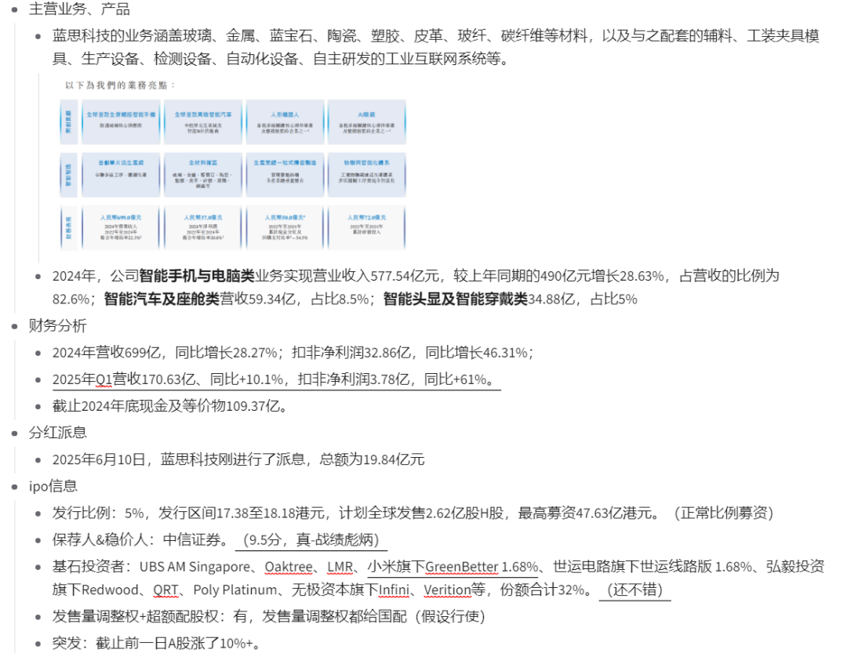Click the 以下為我們的業務亮點 caption in the image
The width and height of the screenshot is (847, 653).
point(120,85)
